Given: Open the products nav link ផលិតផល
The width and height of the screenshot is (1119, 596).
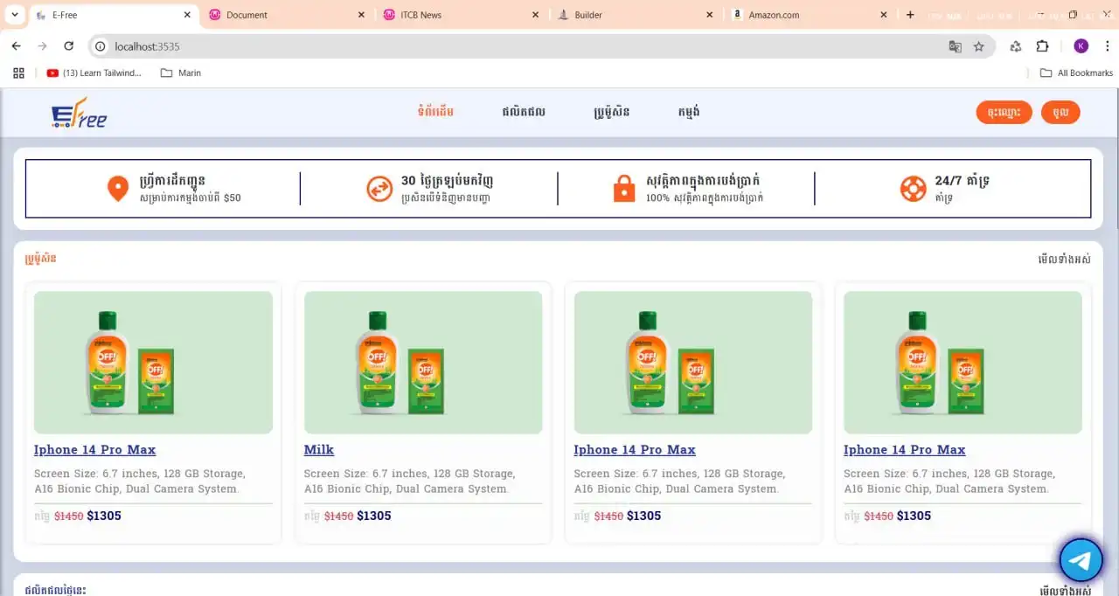Looking at the screenshot, I should (524, 112).
